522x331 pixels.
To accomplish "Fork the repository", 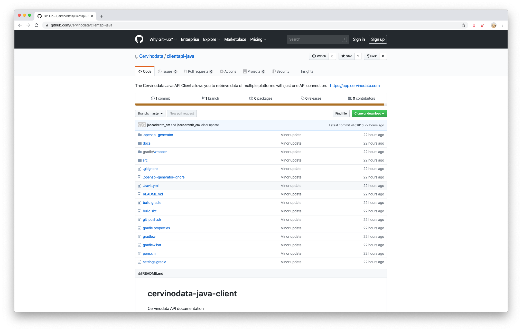I will point(372,56).
